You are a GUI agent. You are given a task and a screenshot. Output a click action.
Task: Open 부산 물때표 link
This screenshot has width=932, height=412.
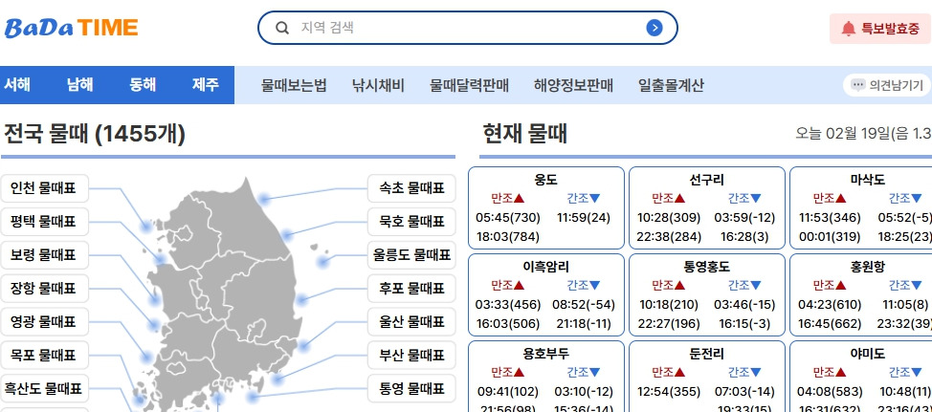(411, 355)
